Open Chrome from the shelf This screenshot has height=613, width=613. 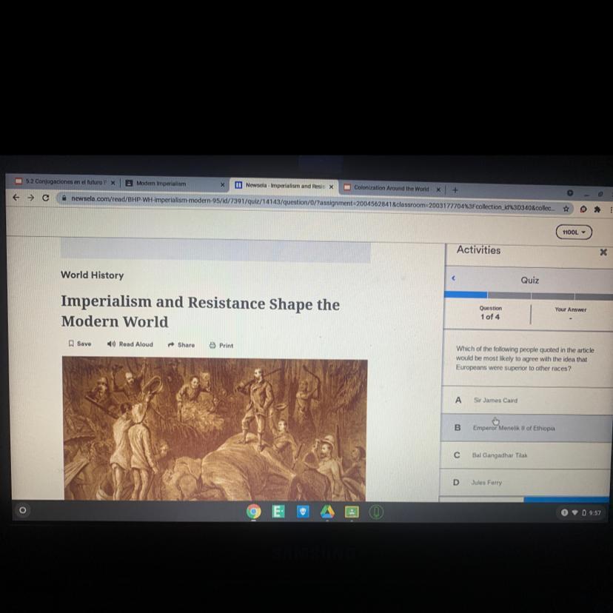[254, 512]
